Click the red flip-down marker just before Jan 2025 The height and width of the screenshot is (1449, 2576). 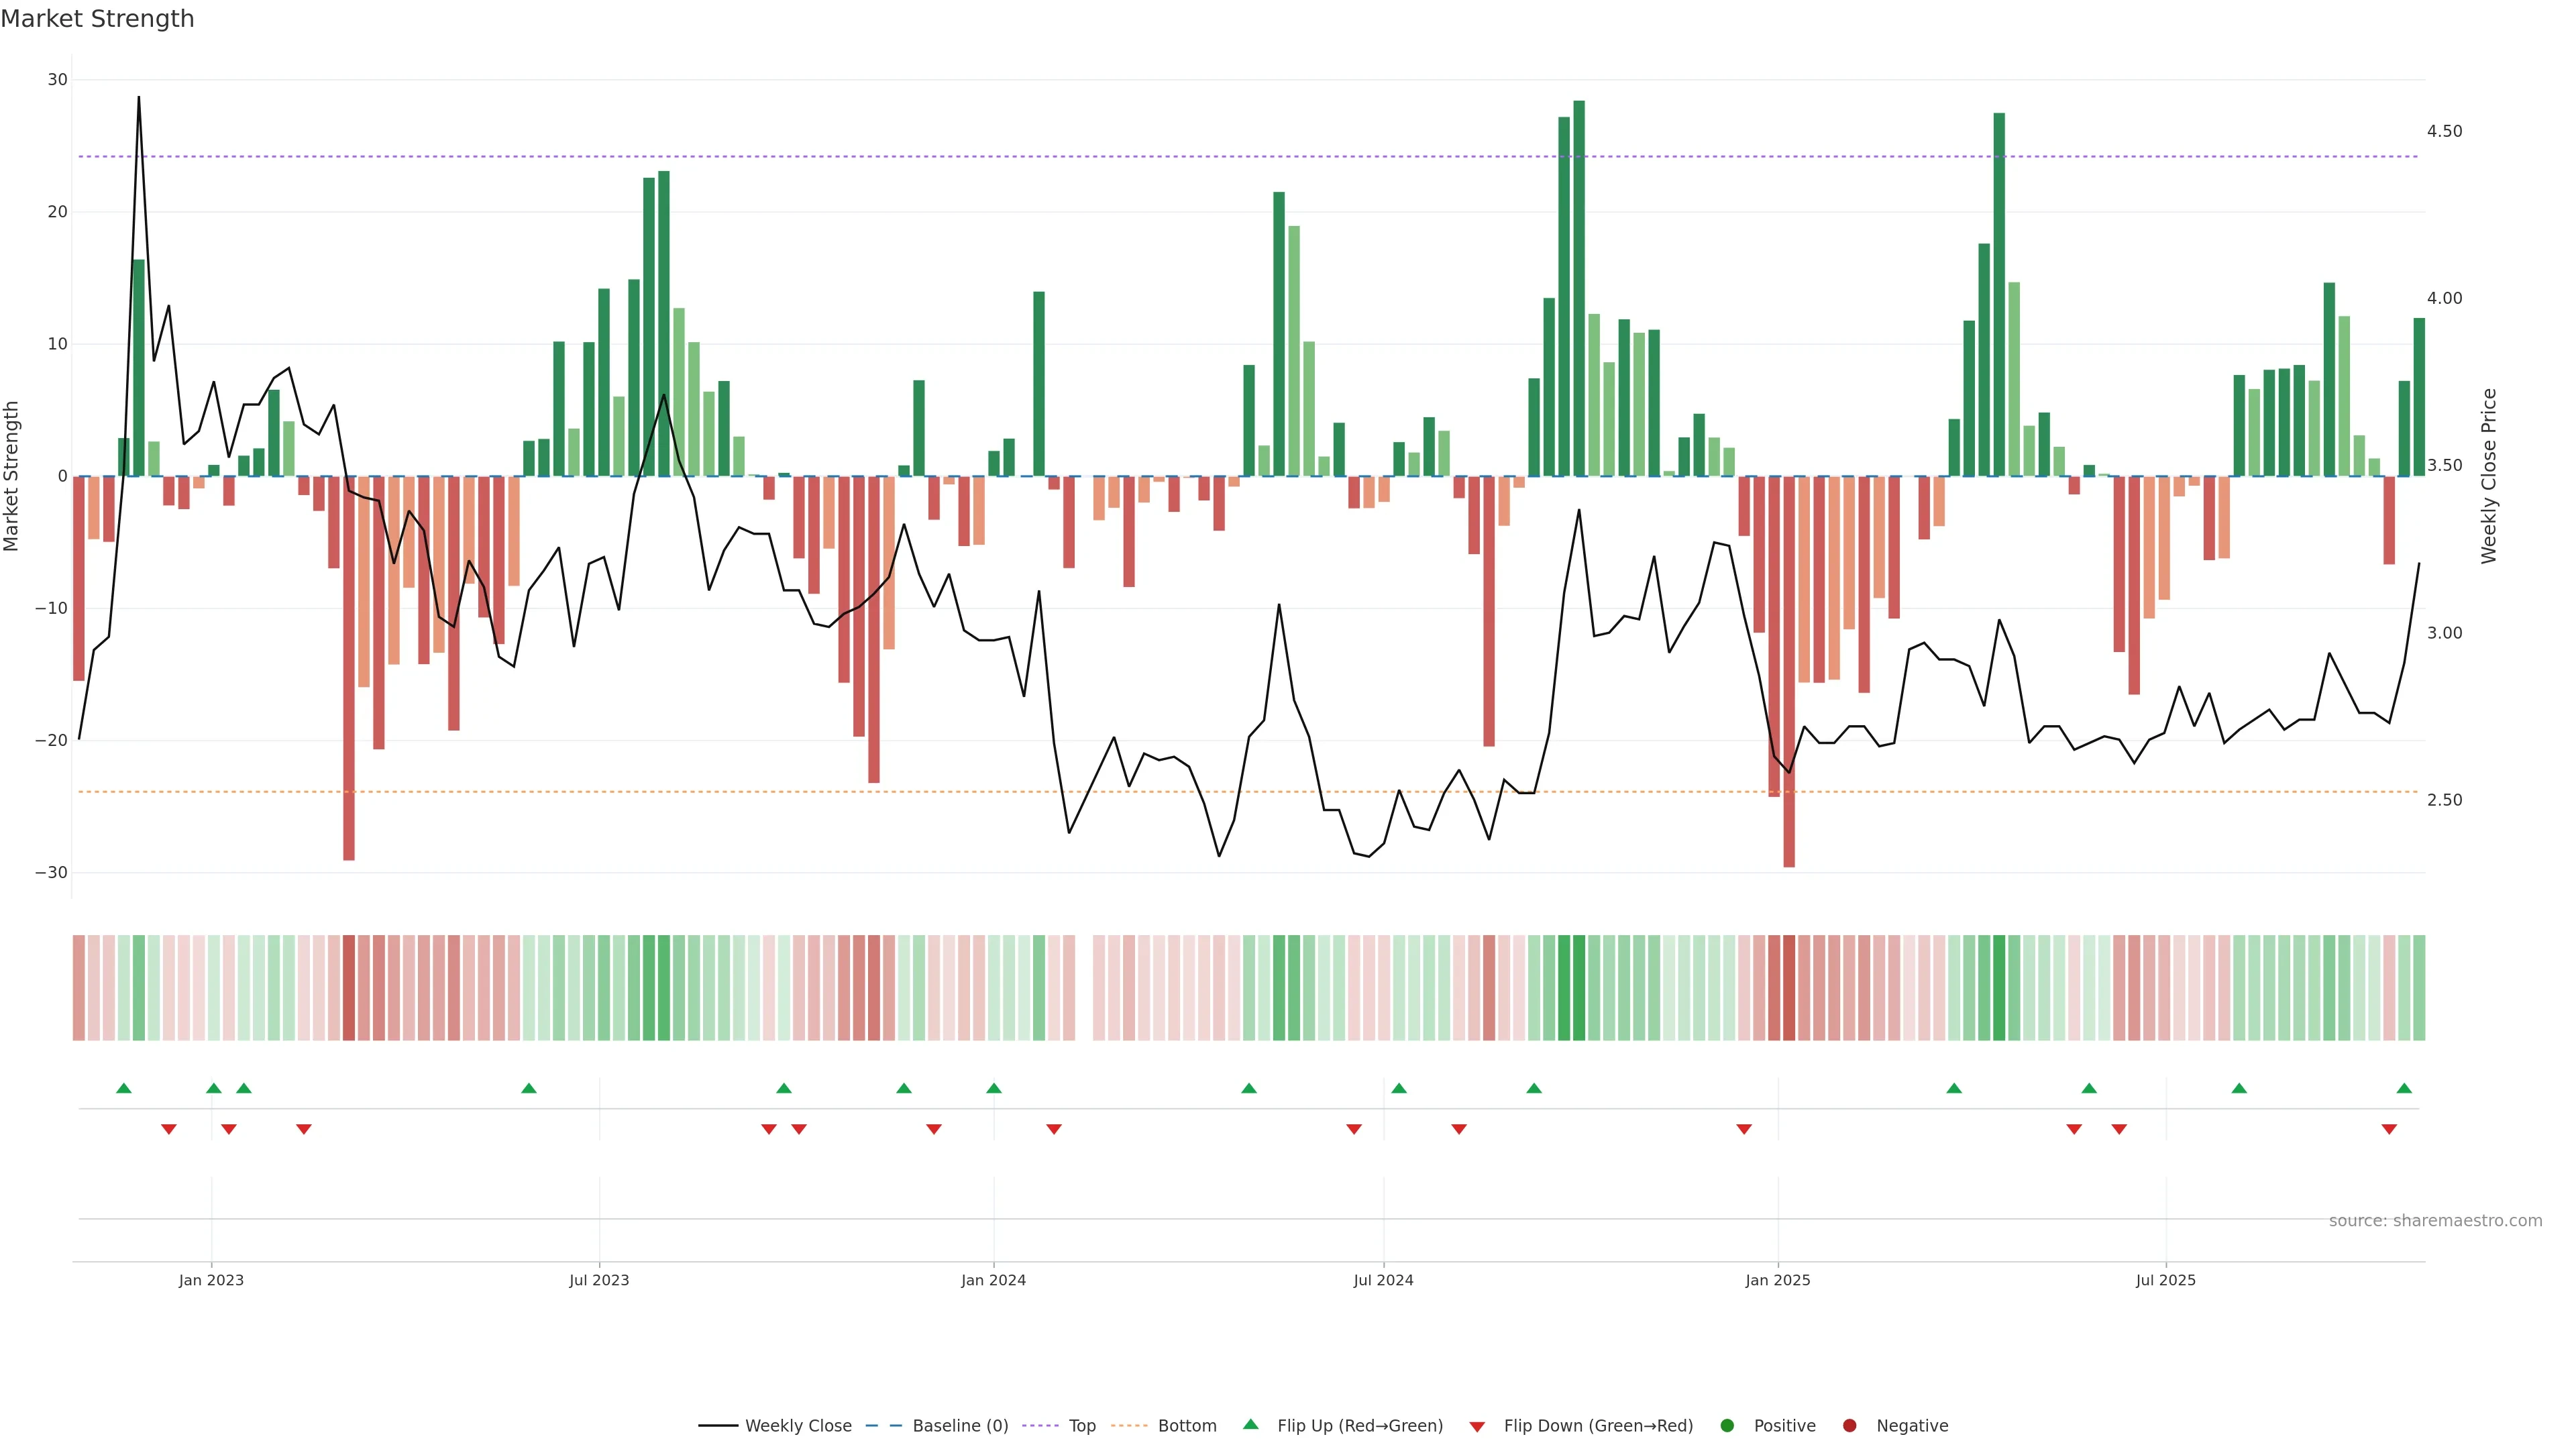click(1744, 1129)
